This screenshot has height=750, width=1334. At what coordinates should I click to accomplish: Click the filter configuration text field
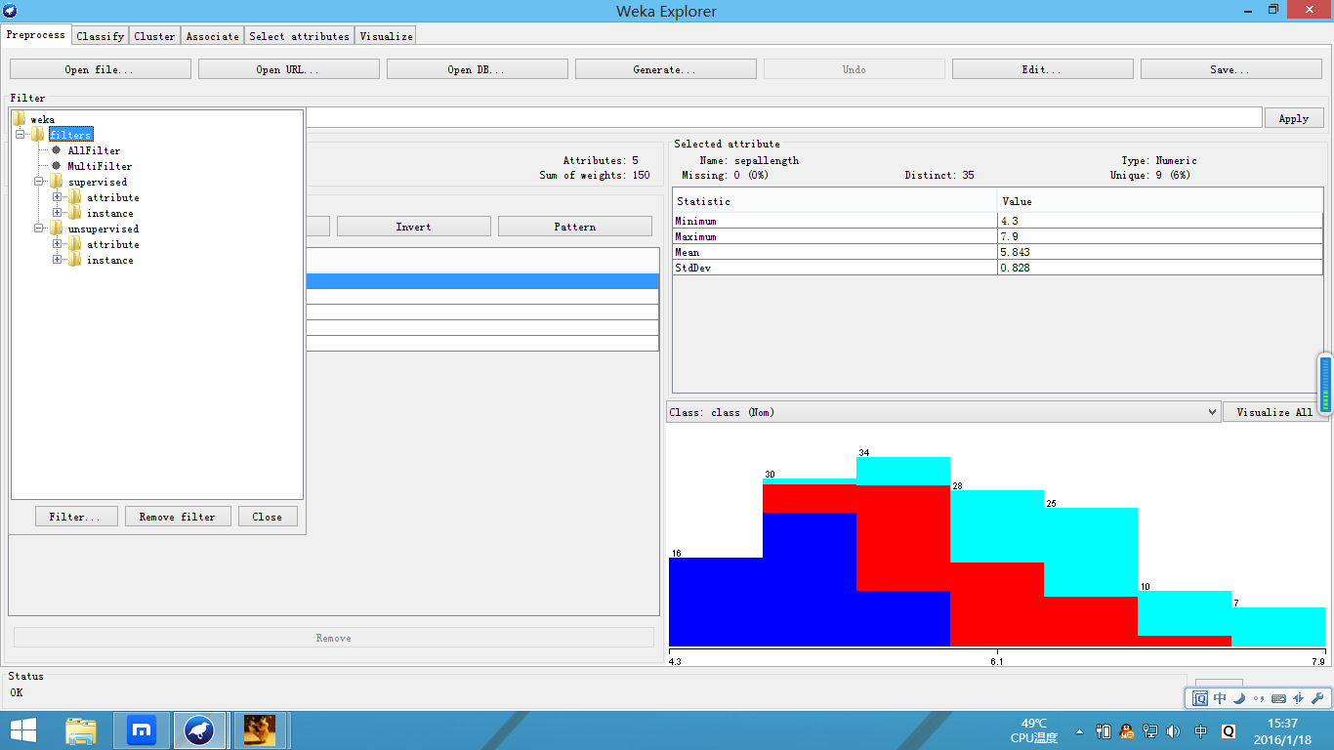pos(783,118)
